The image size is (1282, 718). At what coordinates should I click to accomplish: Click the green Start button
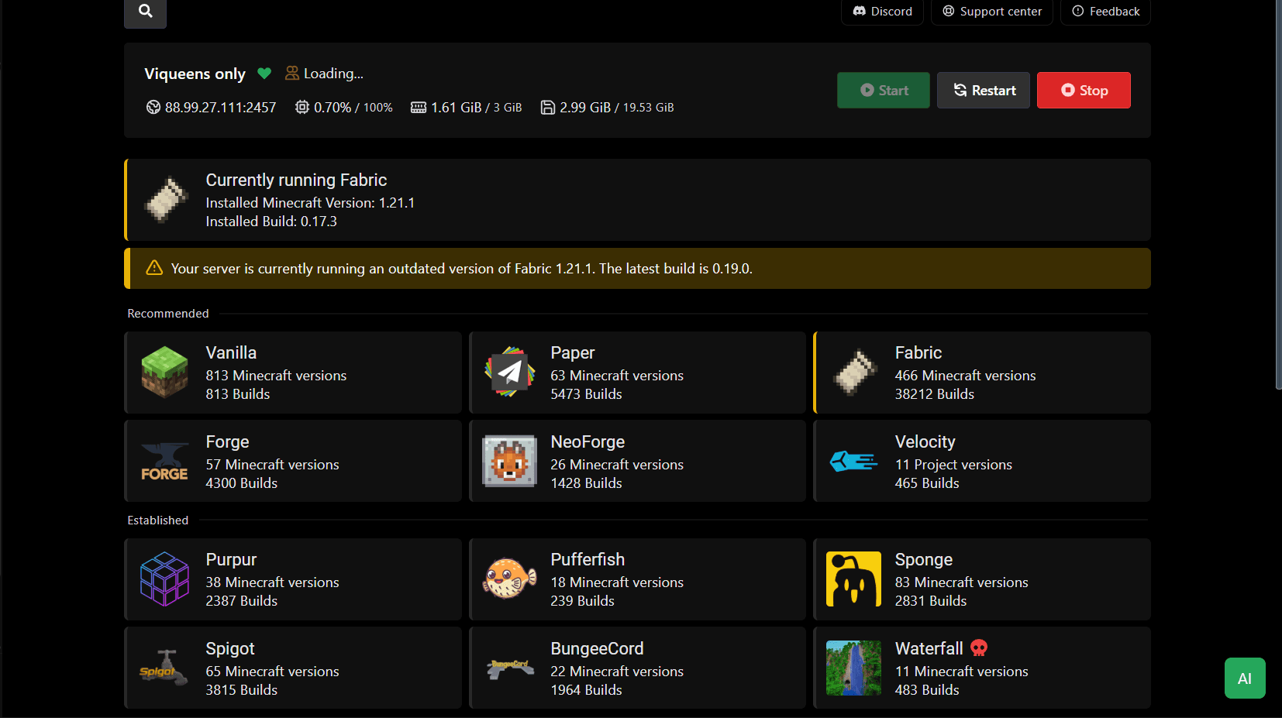(x=884, y=91)
